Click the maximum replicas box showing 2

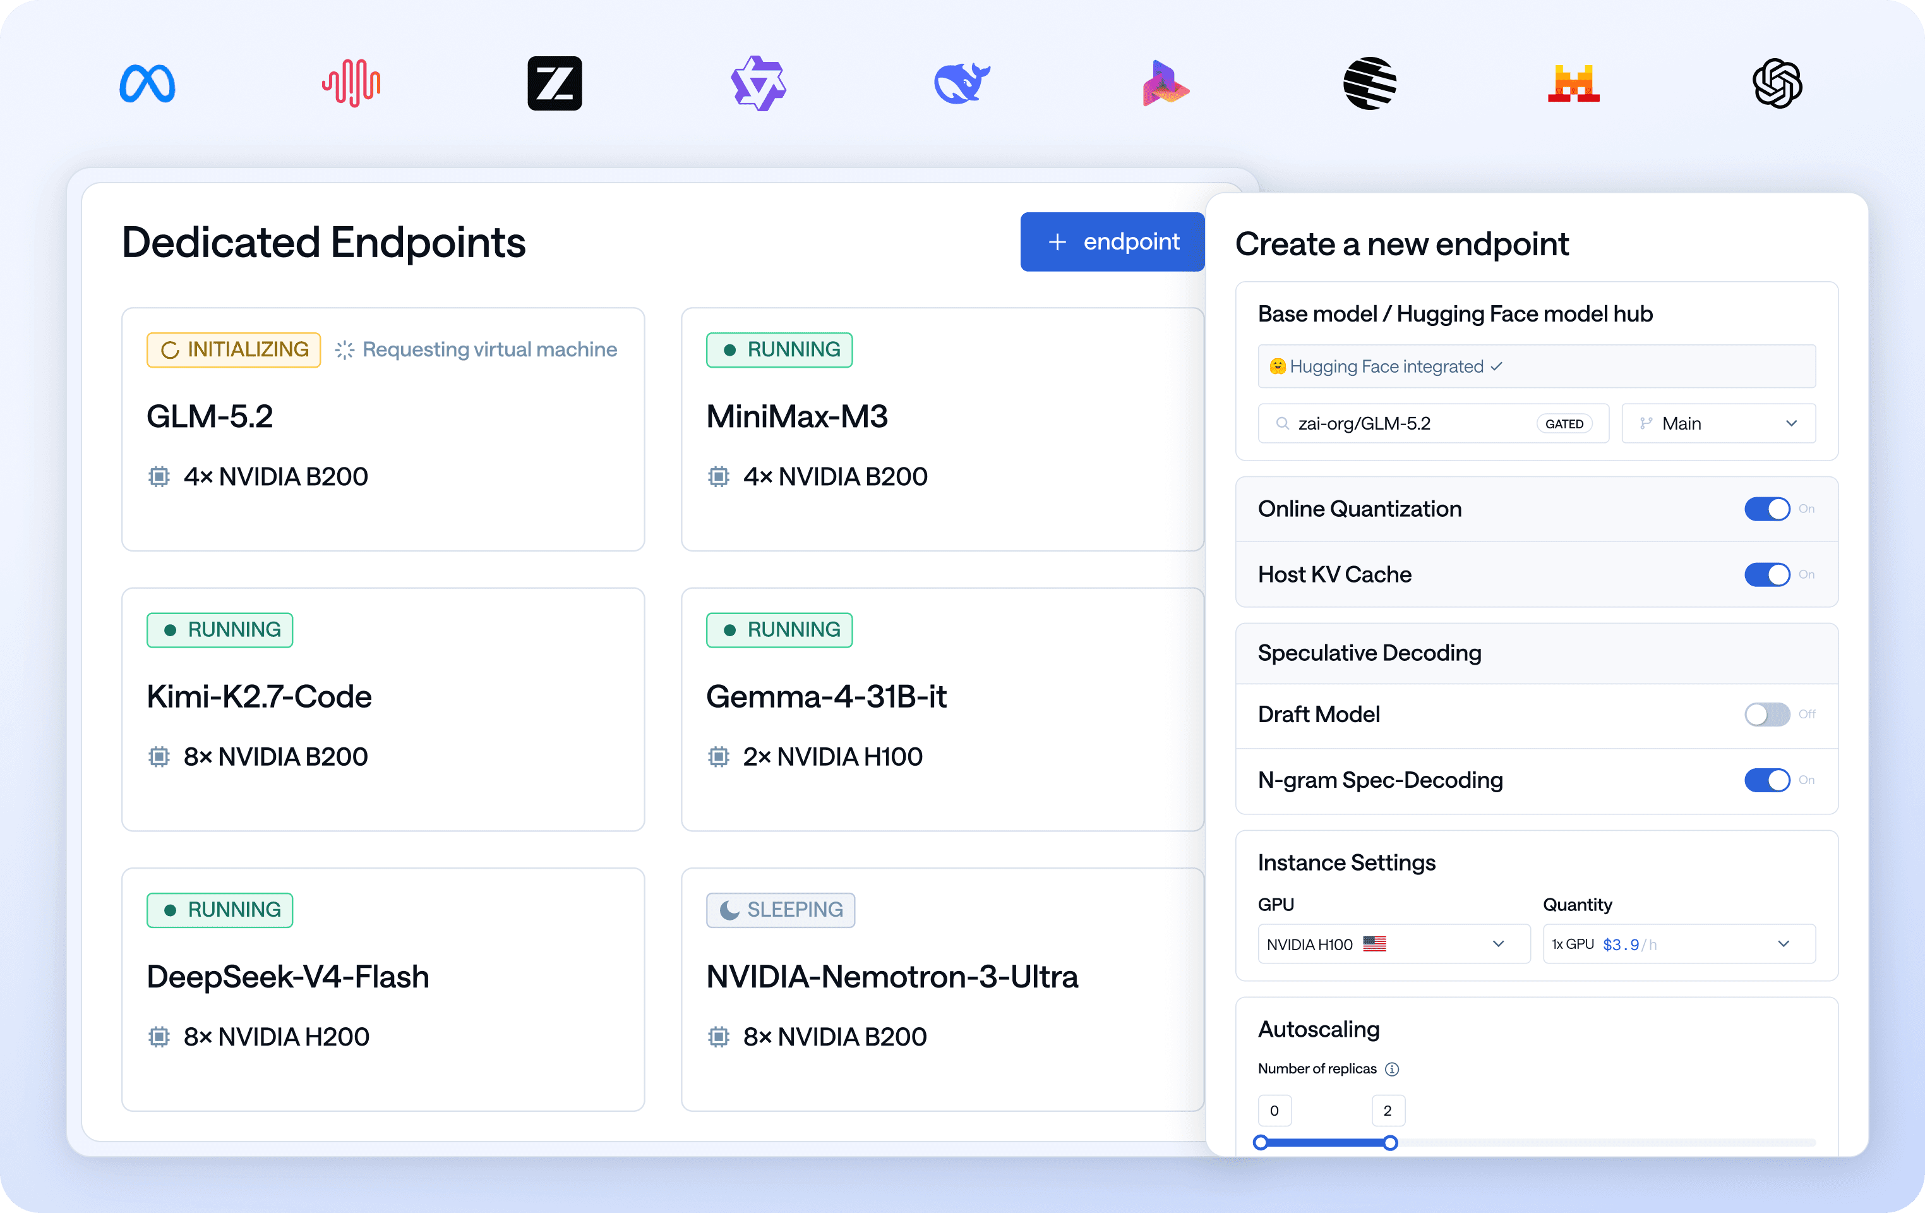pyautogui.click(x=1388, y=1111)
